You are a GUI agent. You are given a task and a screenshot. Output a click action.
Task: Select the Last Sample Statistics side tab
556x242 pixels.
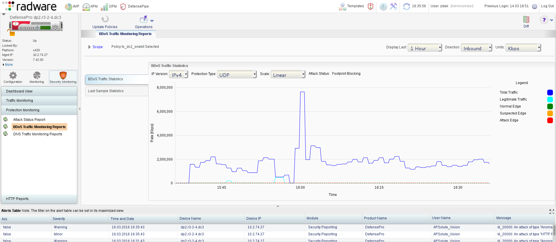coord(117,91)
